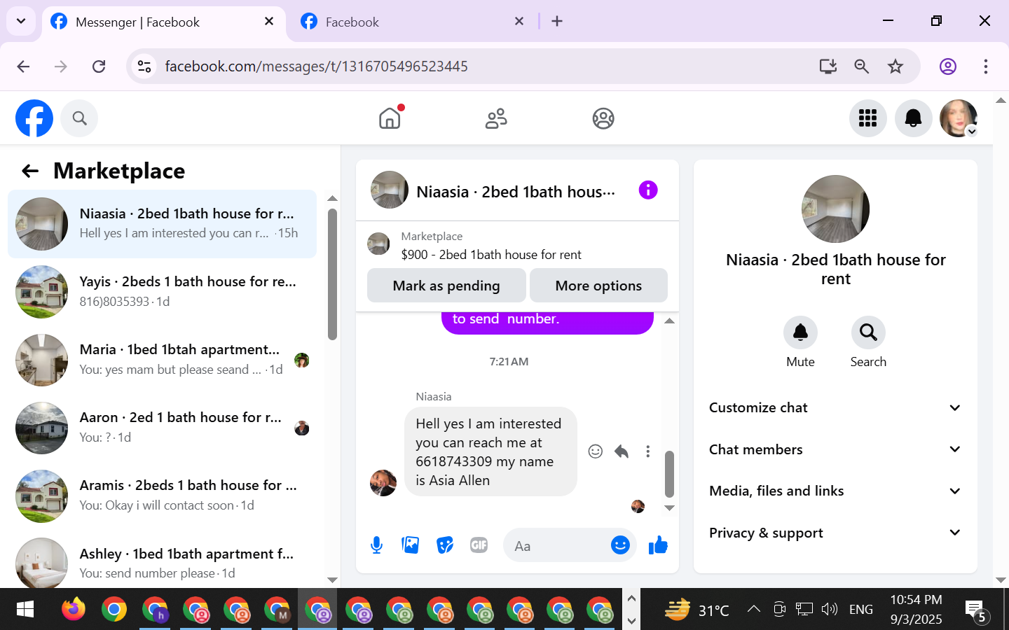1009x630 pixels.
Task: Reload the page in Chrome toolbar
Action: (99, 66)
